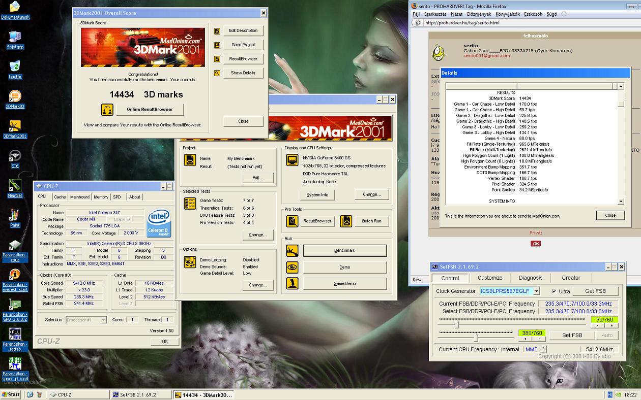Launch the Parancsikon setfsb shortcut
This screenshot has width=641, height=400.
pos(15,340)
